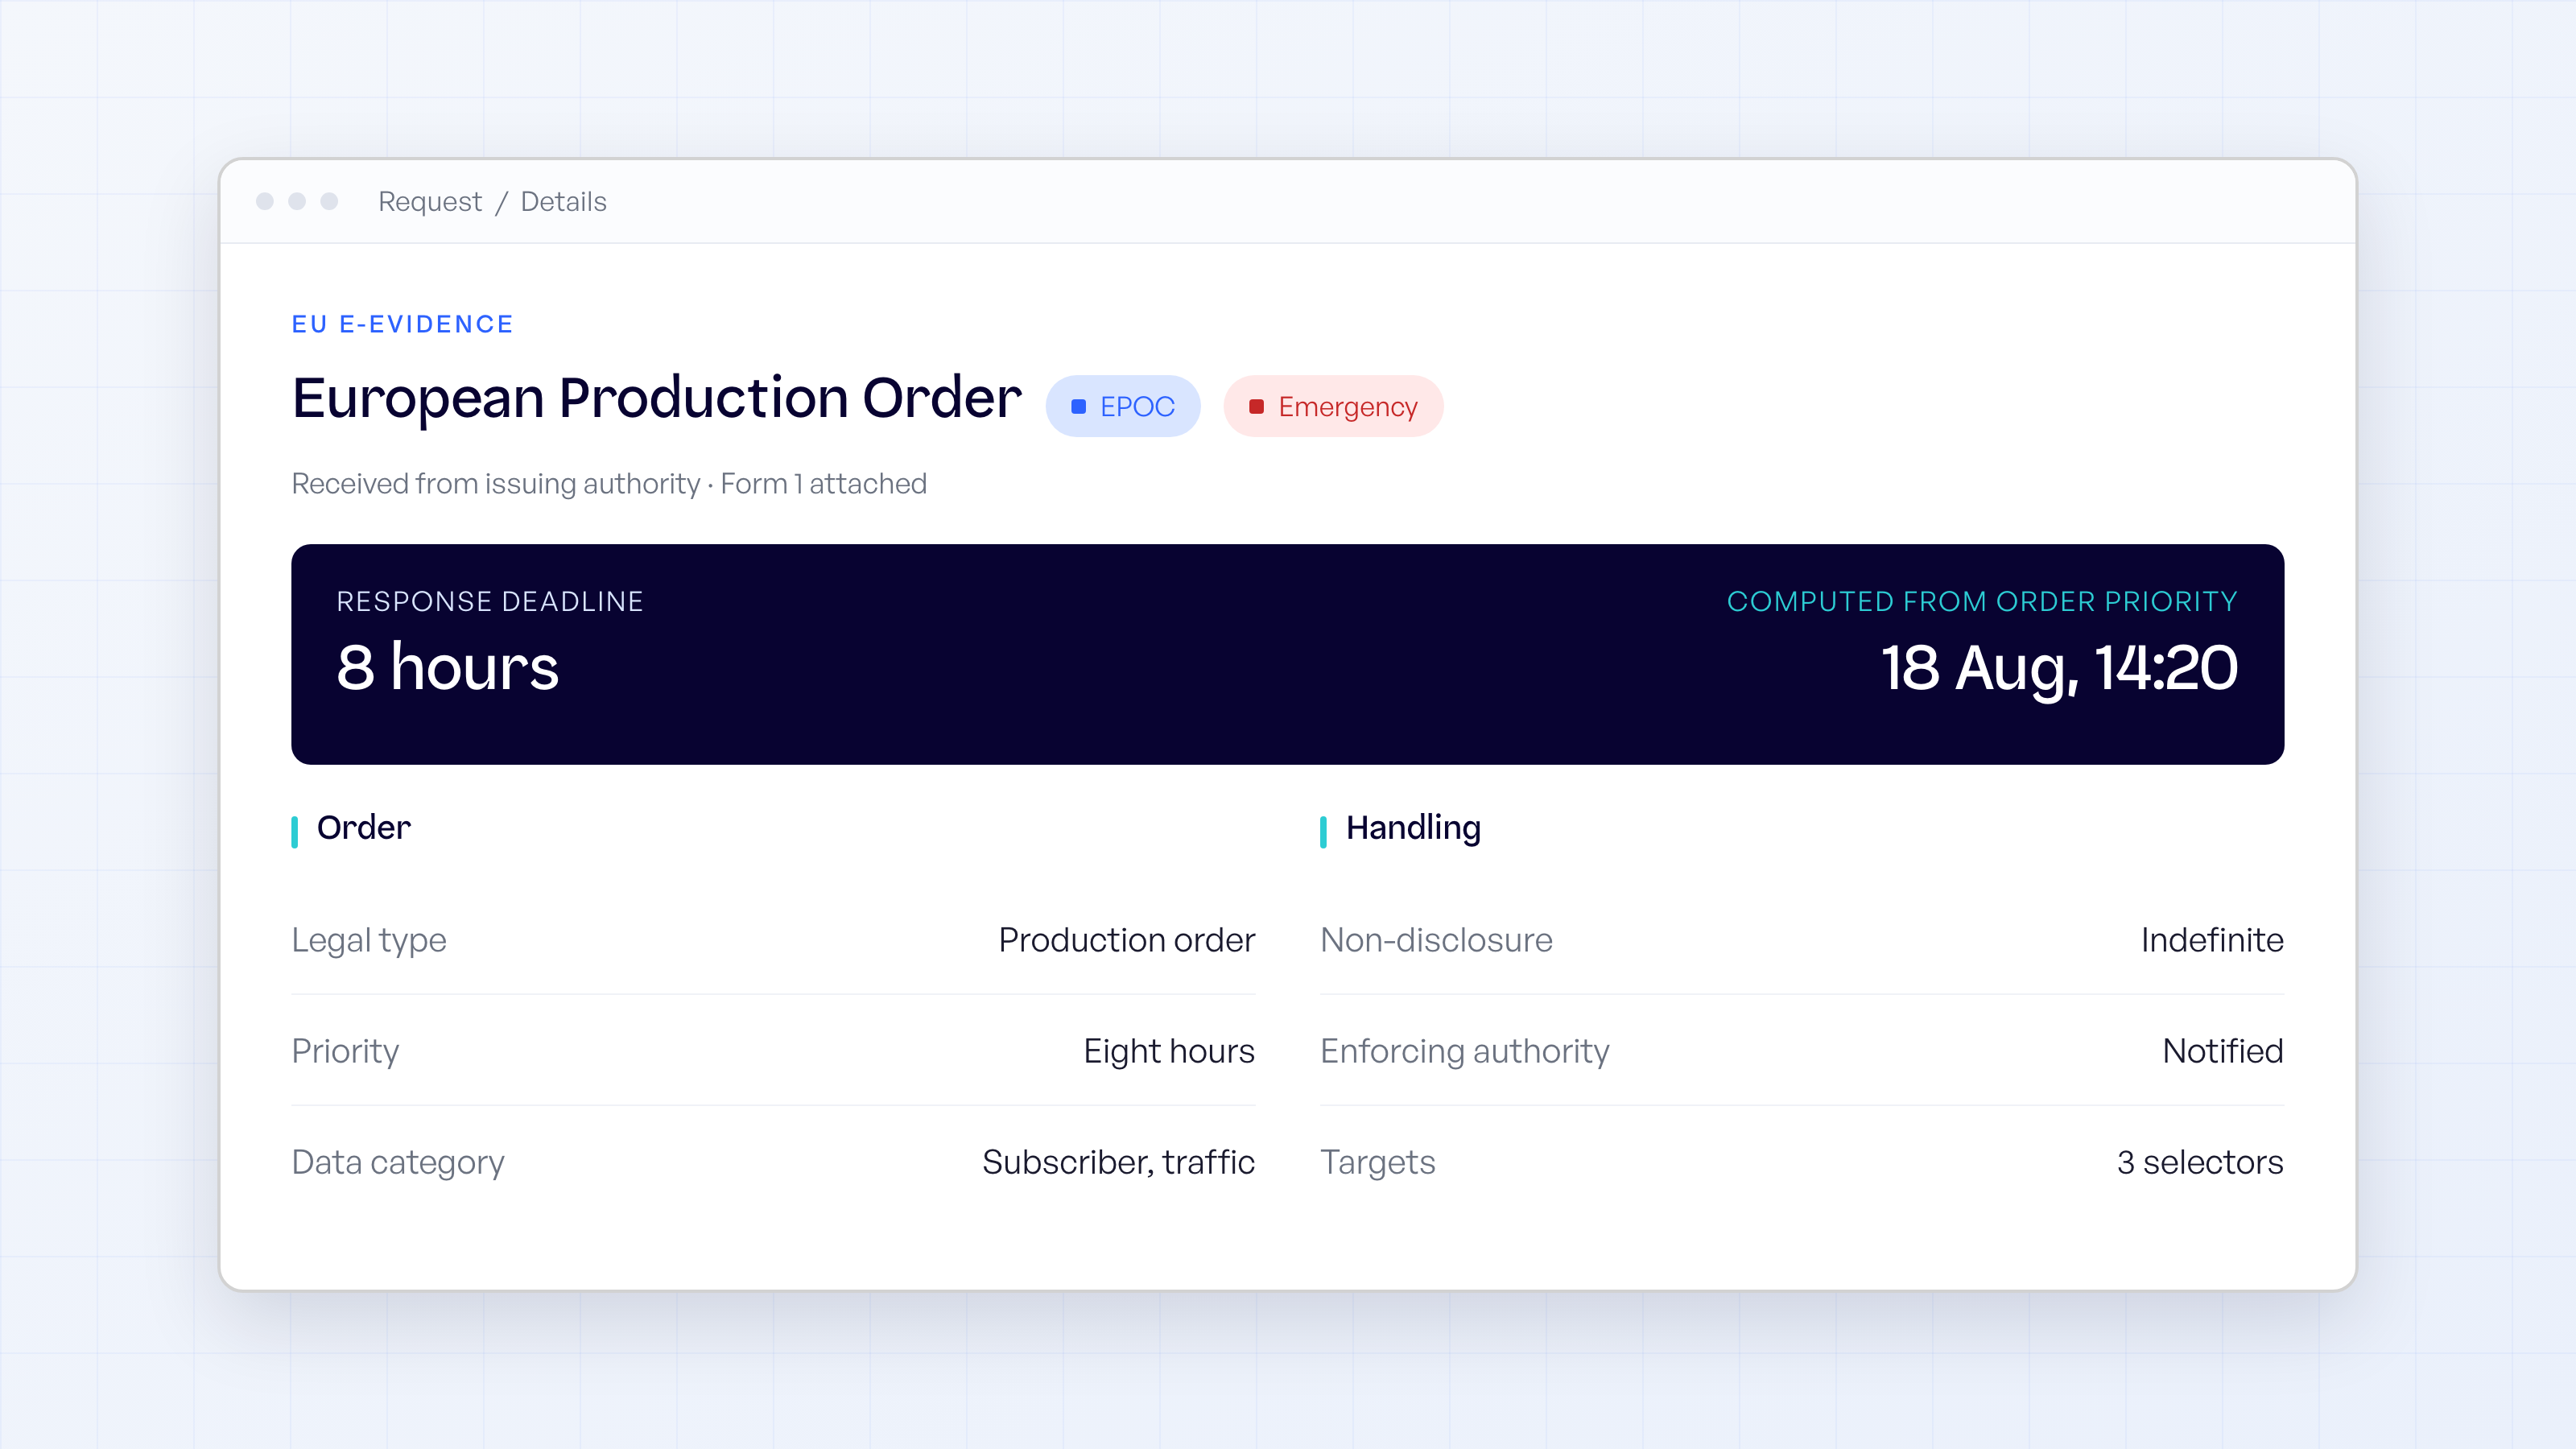Click the RESPONSE DEADLINE label
This screenshot has width=2576, height=1449.
(x=490, y=601)
